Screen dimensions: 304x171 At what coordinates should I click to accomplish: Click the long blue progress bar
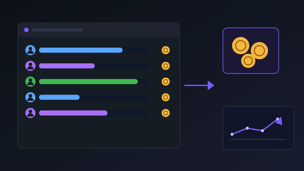click(81, 50)
